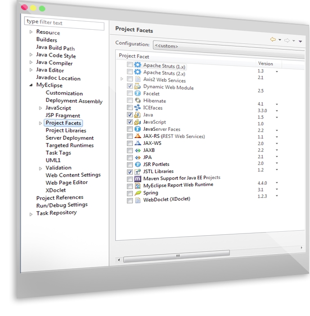Open the forward history dropdown arrow

[x=294, y=41]
